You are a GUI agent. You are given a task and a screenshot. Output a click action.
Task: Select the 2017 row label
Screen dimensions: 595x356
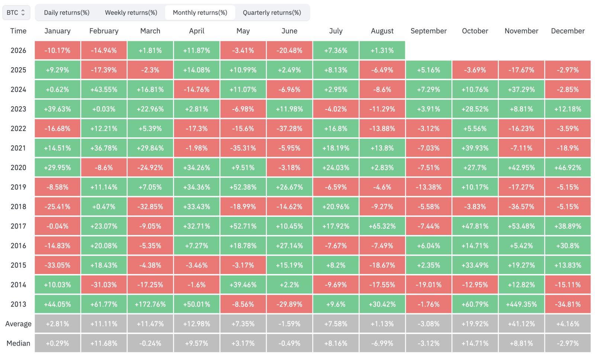18,226
